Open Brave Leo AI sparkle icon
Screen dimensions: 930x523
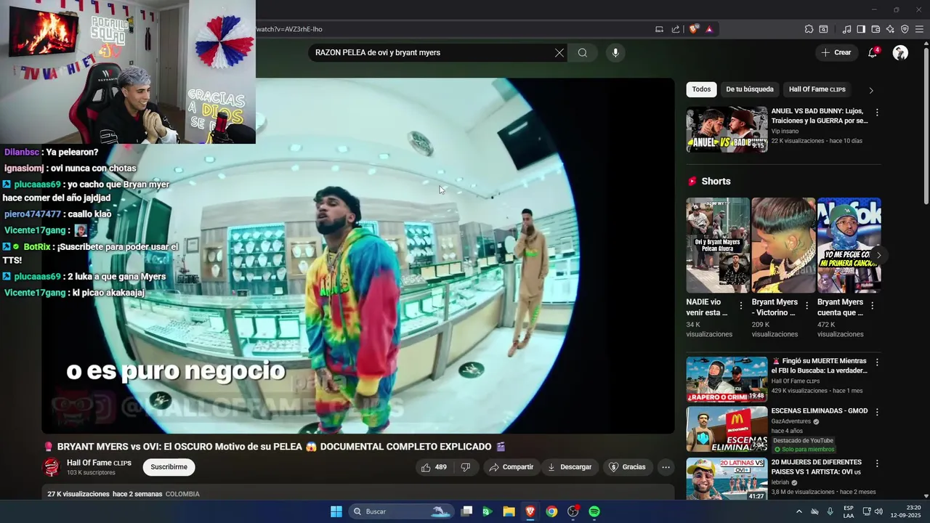[x=890, y=29]
